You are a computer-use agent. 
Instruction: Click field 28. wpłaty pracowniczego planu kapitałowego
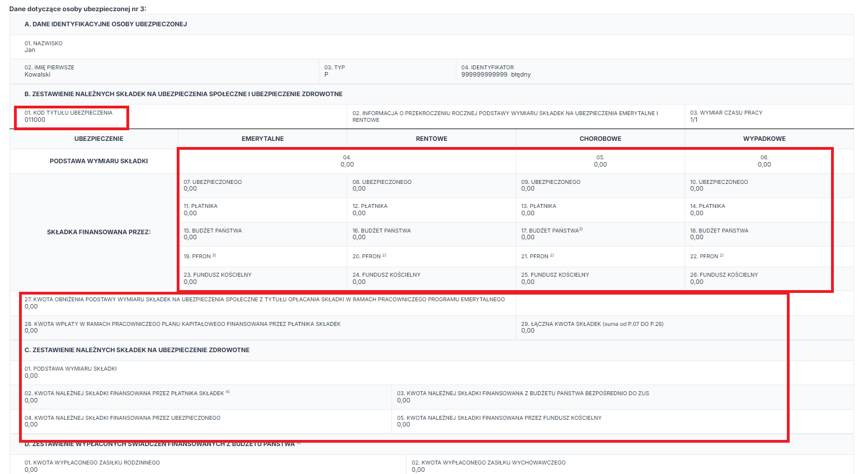[263, 327]
